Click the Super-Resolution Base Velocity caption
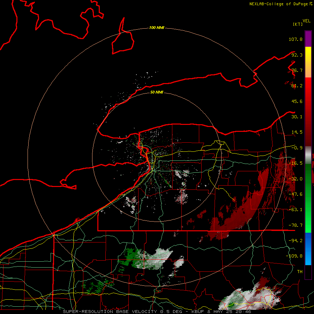 coord(157,312)
